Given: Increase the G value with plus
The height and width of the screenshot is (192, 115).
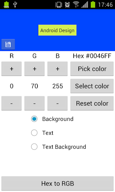Looking at the screenshot, I should click(x=34, y=69).
